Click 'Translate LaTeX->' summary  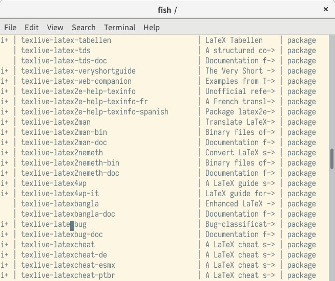240,122
